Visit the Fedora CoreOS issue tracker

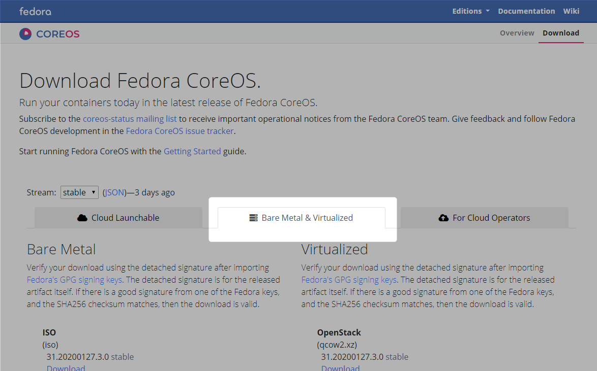[x=180, y=131]
